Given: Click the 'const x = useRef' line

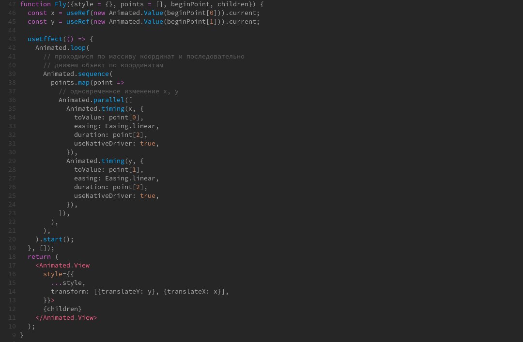Looking at the screenshot, I should [x=143, y=13].
